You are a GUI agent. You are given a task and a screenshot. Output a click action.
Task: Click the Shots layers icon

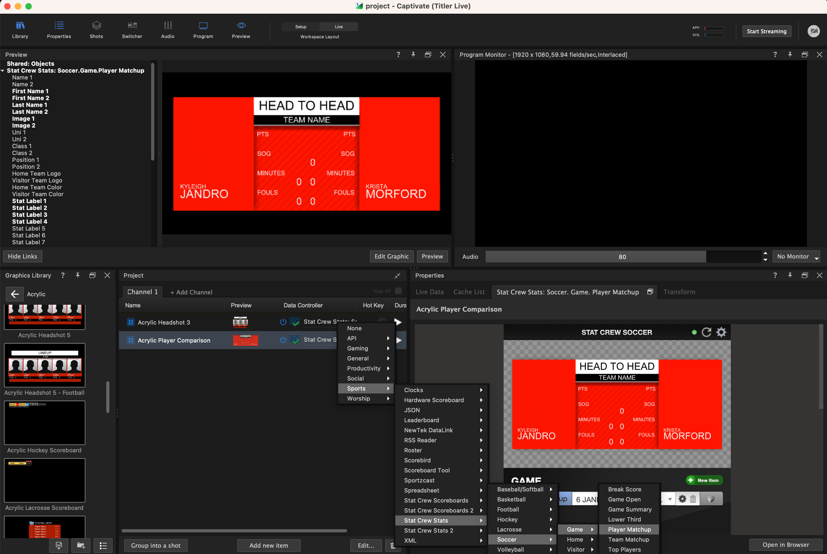[96, 25]
